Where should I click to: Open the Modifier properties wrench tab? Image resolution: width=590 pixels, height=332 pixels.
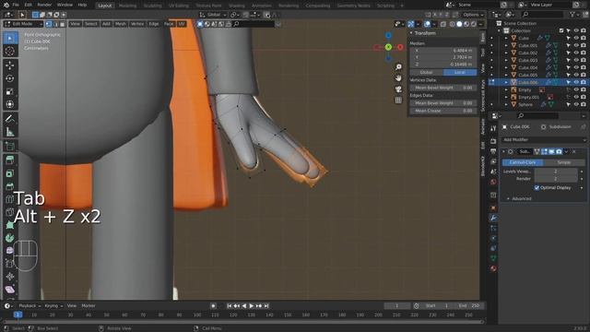point(493,218)
